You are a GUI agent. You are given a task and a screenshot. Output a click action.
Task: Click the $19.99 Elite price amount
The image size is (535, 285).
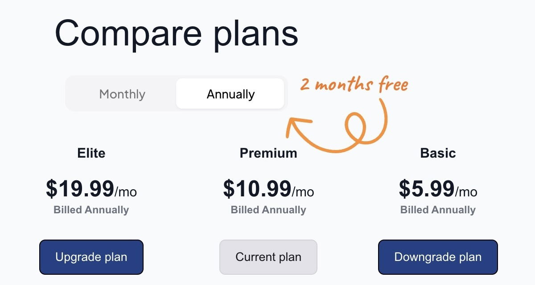coord(80,189)
